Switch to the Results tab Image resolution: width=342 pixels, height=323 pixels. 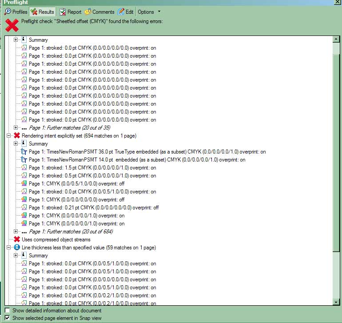(43, 12)
